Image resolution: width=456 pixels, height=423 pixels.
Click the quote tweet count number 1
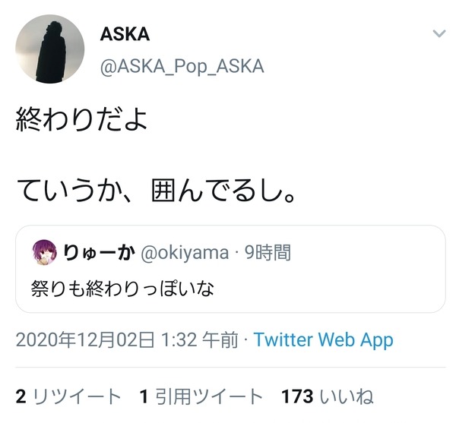(144, 396)
